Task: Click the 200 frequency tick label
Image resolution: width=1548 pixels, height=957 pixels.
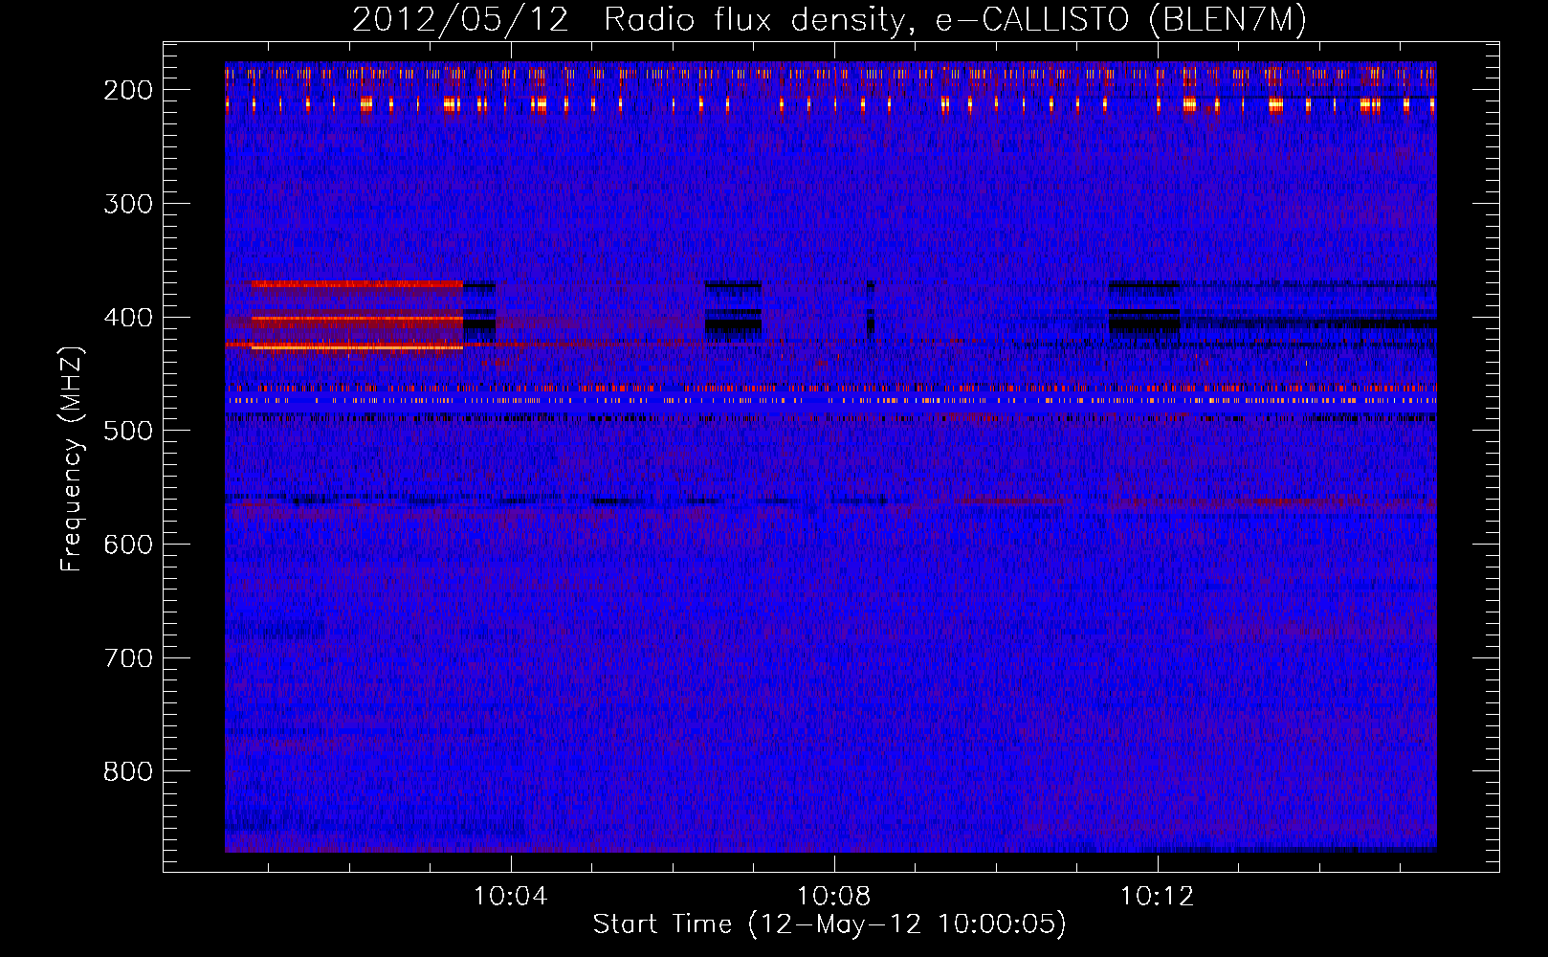Action: tap(127, 90)
